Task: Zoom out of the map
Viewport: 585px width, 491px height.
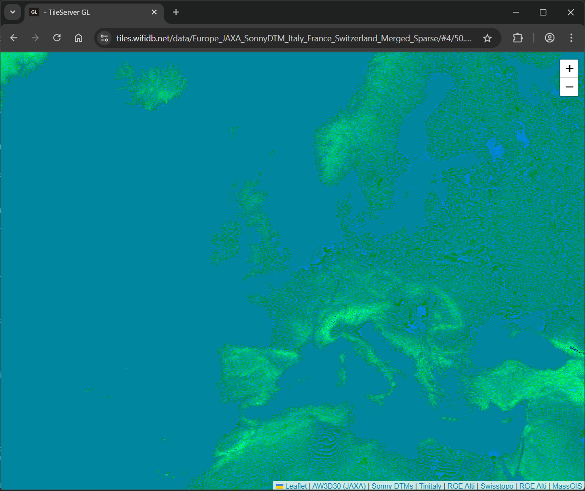Action: point(569,87)
